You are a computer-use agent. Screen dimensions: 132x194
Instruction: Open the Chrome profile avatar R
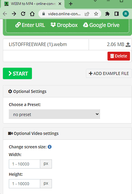pyautogui.click(x=126, y=14)
